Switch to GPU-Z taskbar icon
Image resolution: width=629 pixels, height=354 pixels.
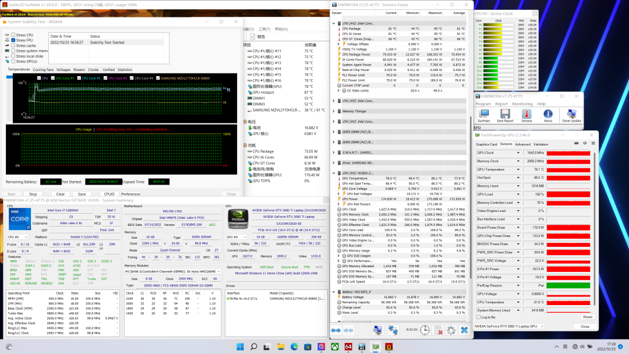point(376,347)
